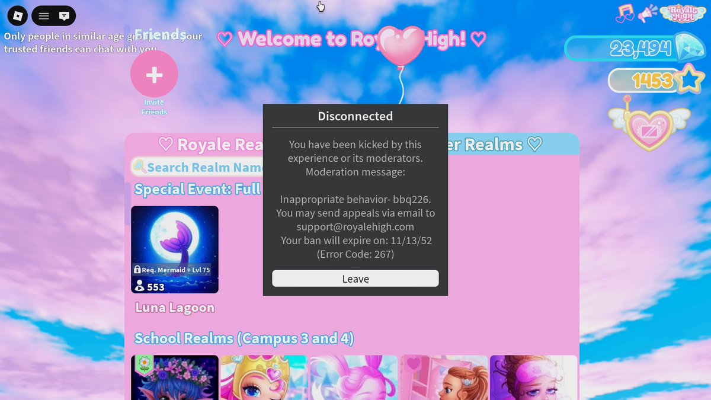This screenshot has width=711, height=400.
Task: Click the pink Invite Friends plus button
Action: 154,74
